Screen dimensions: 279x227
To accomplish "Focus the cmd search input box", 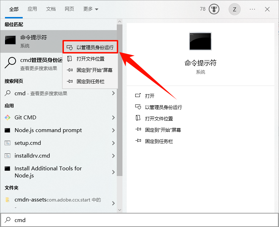I will tap(139, 220).
